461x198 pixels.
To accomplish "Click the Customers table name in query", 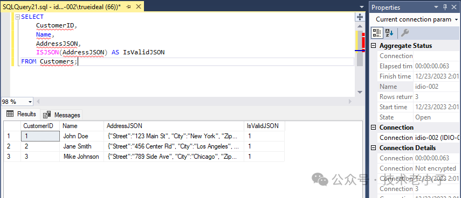I will coord(57,61).
